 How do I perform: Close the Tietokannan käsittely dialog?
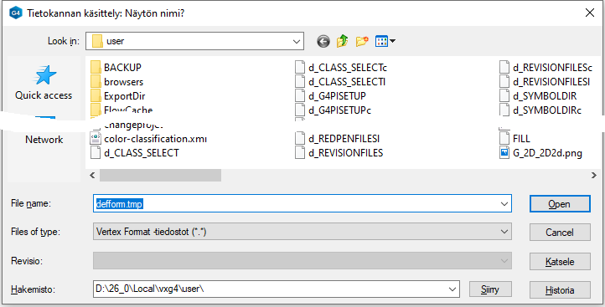(590, 13)
